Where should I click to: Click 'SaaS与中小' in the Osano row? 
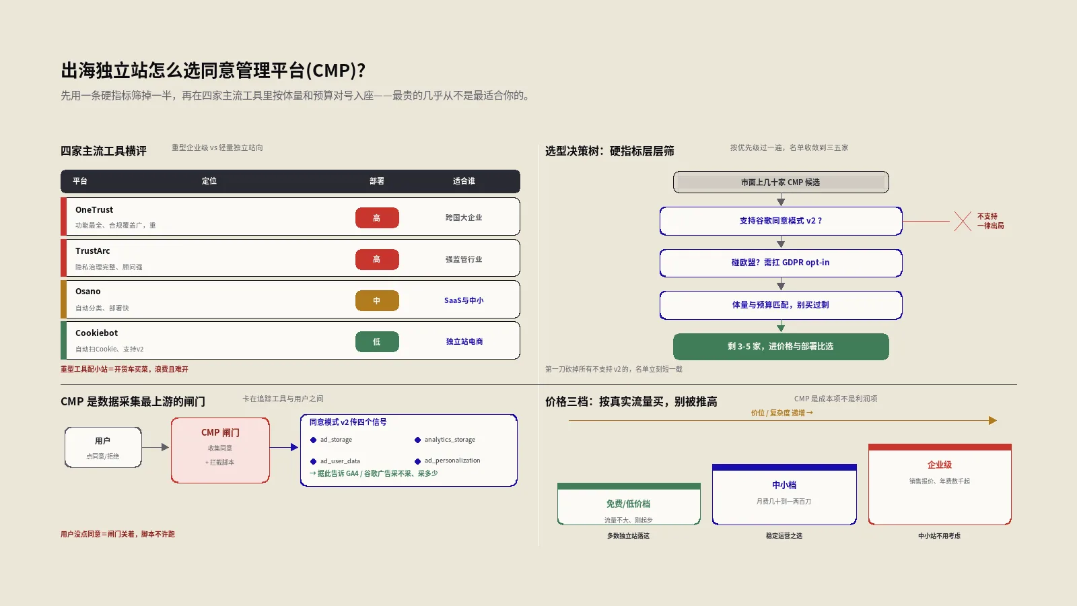coord(464,301)
